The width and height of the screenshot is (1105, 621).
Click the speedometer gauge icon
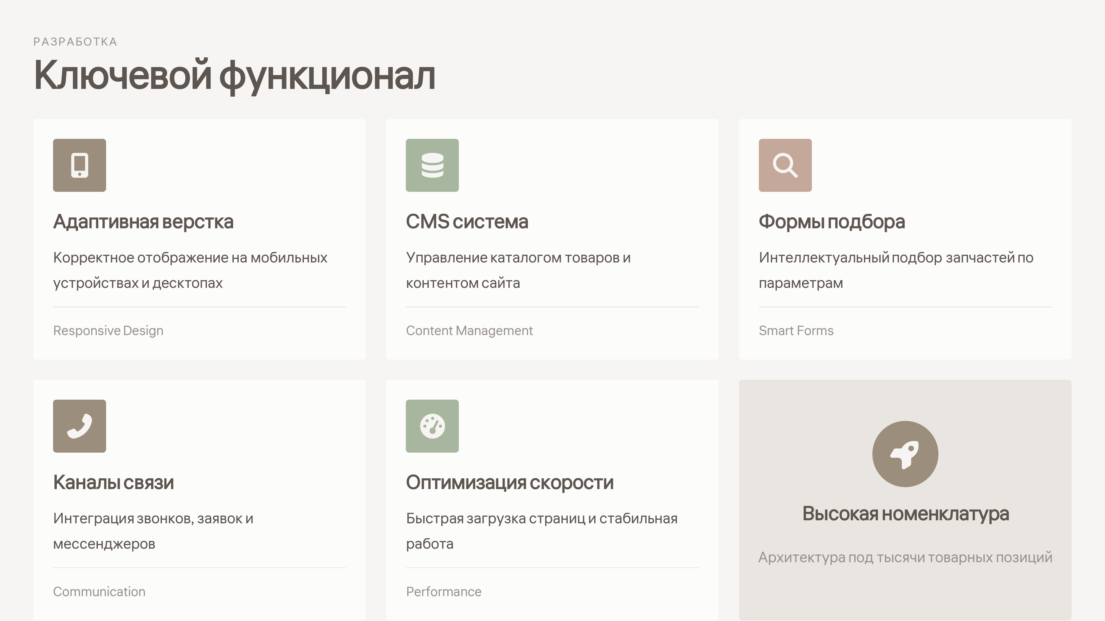[x=432, y=426]
